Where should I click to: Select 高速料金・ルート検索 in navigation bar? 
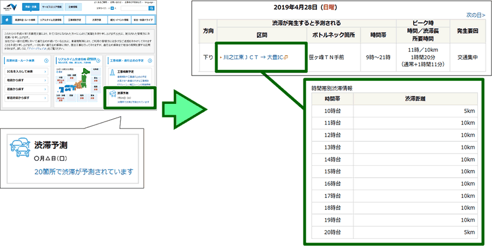coord(25,20)
